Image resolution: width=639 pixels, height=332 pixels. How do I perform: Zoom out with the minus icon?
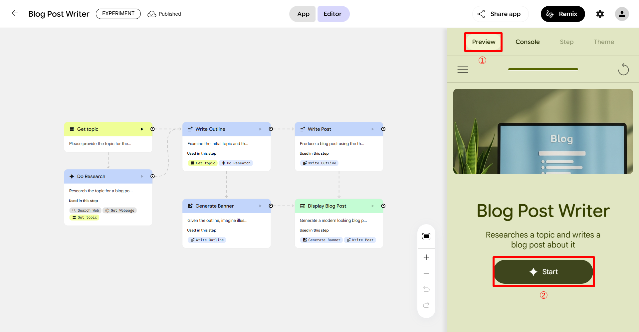pyautogui.click(x=426, y=273)
